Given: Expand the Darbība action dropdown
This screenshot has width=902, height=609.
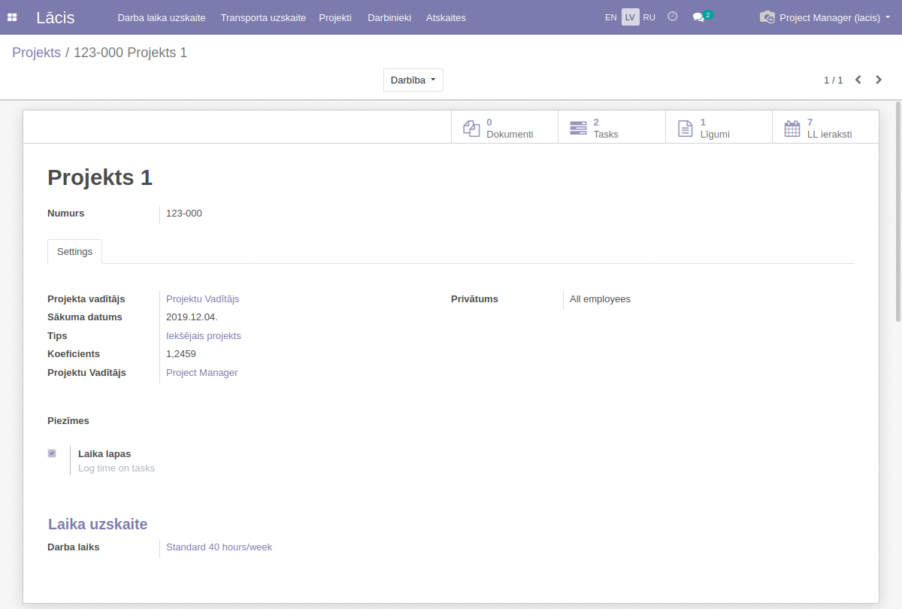Looking at the screenshot, I should (x=413, y=80).
